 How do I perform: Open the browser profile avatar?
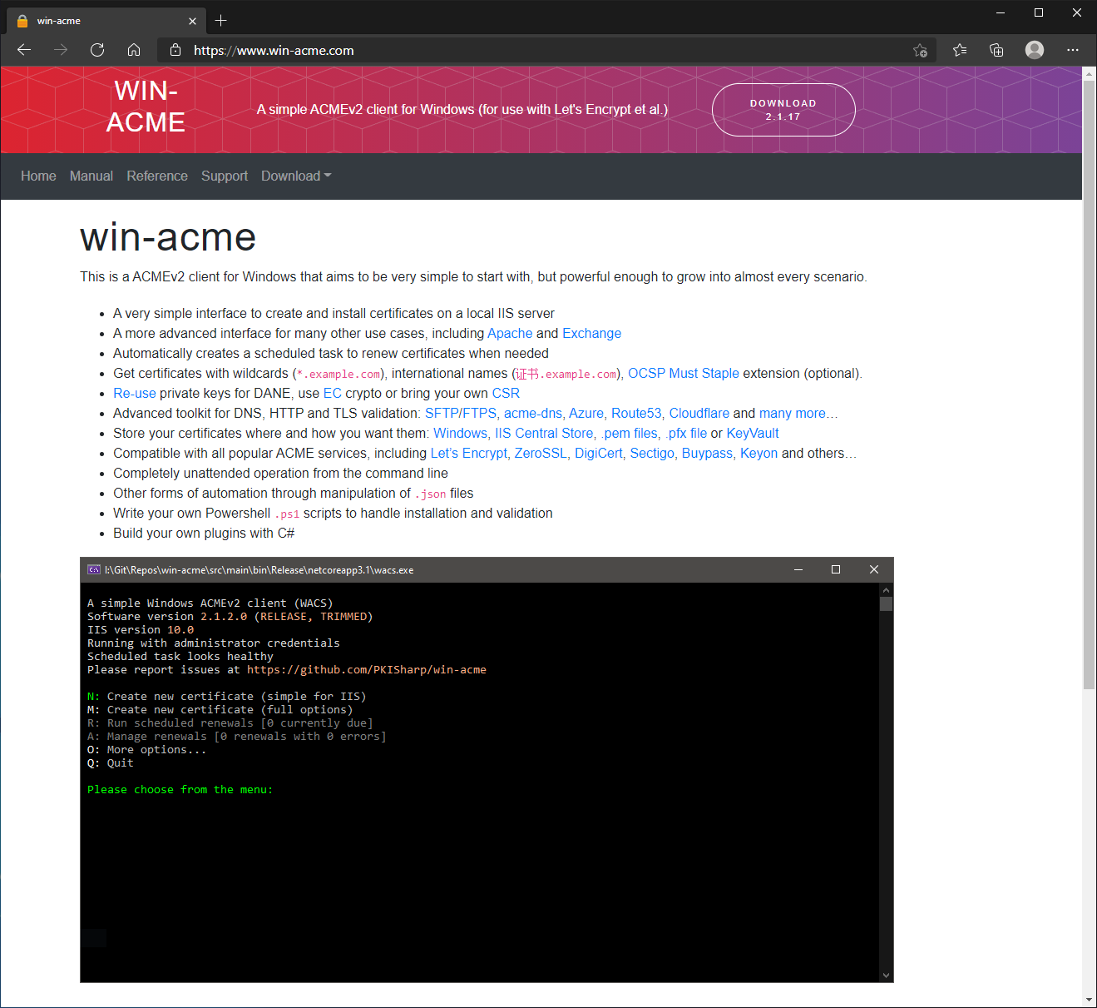(x=1035, y=50)
